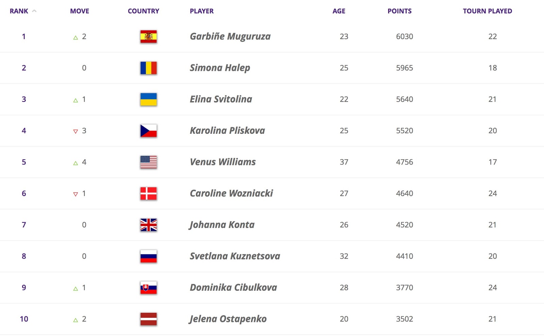
Task: Click the Romania flag icon
Action: [x=149, y=68]
